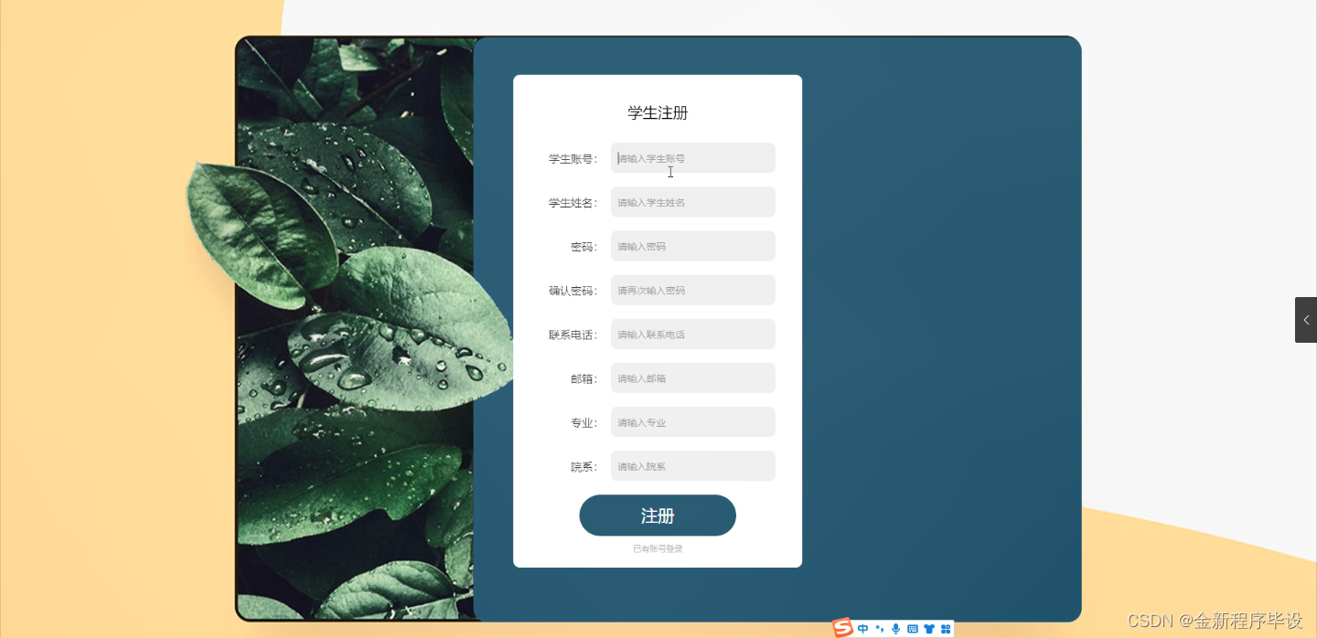Click the 邮箱 label
This screenshot has height=638, width=1317.
pyautogui.click(x=584, y=378)
